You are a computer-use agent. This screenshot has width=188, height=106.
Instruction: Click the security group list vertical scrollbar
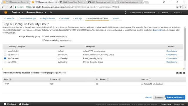tap(185, 44)
